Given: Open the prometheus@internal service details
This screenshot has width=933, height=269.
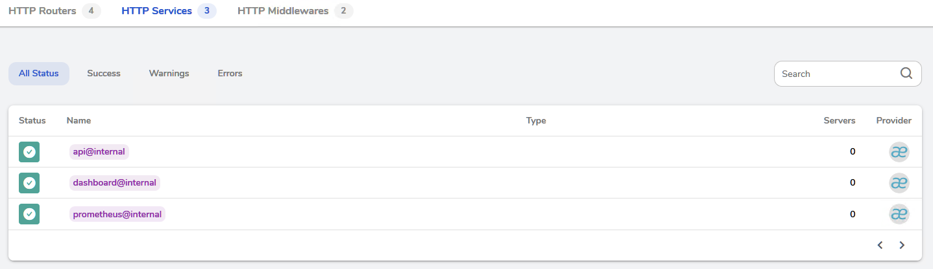Looking at the screenshot, I should [x=117, y=214].
